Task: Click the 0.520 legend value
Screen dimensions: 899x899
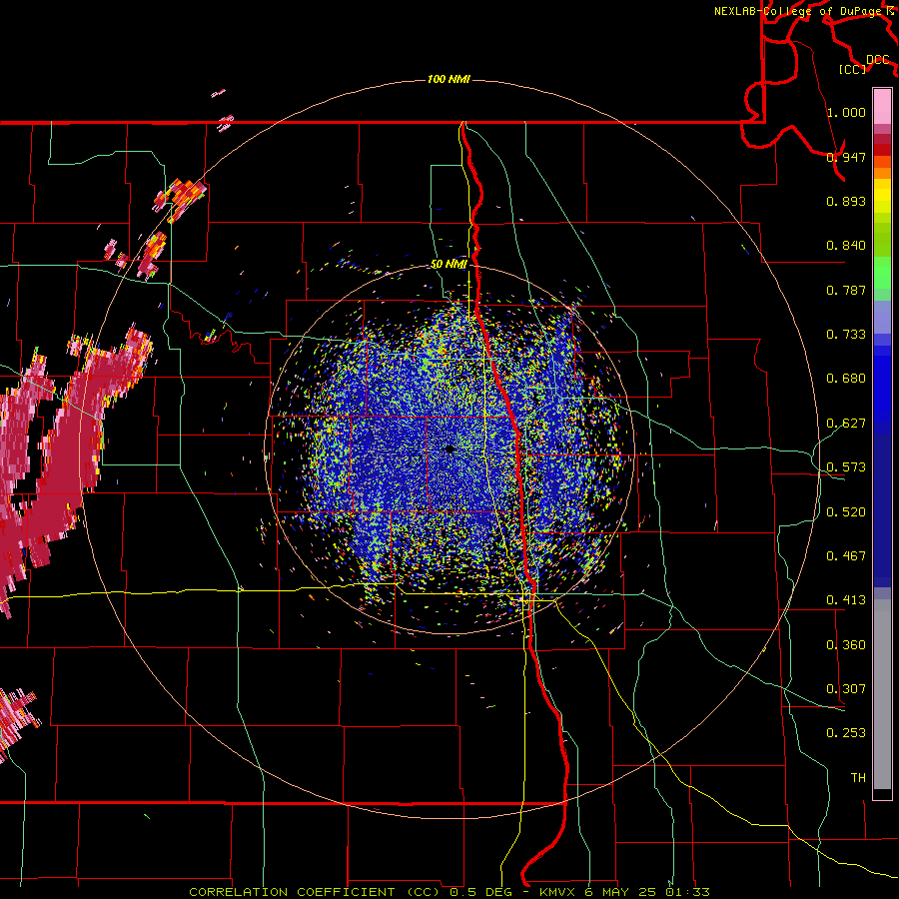Action: click(846, 512)
